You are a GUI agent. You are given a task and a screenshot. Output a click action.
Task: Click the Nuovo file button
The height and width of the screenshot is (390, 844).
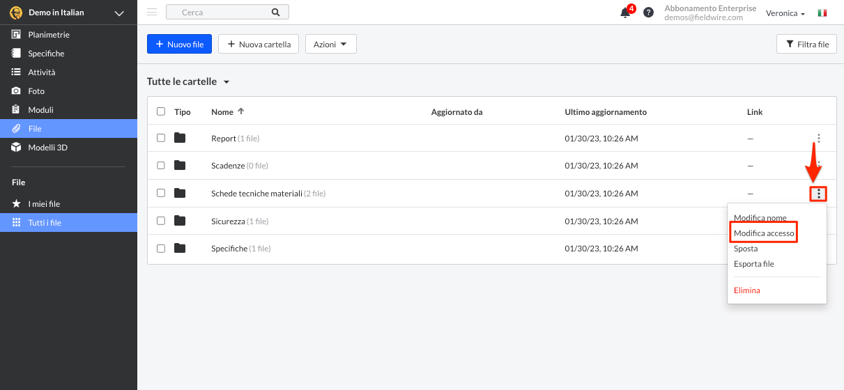(179, 45)
